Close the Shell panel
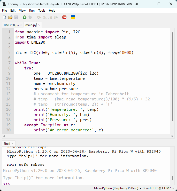 [x=12, y=144]
